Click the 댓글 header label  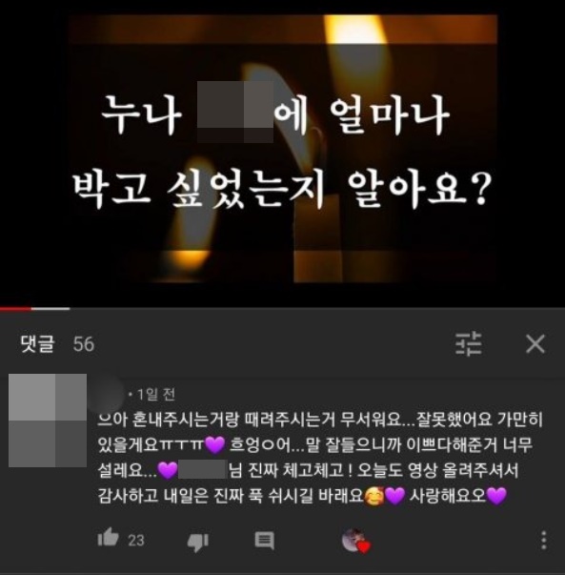click(37, 344)
